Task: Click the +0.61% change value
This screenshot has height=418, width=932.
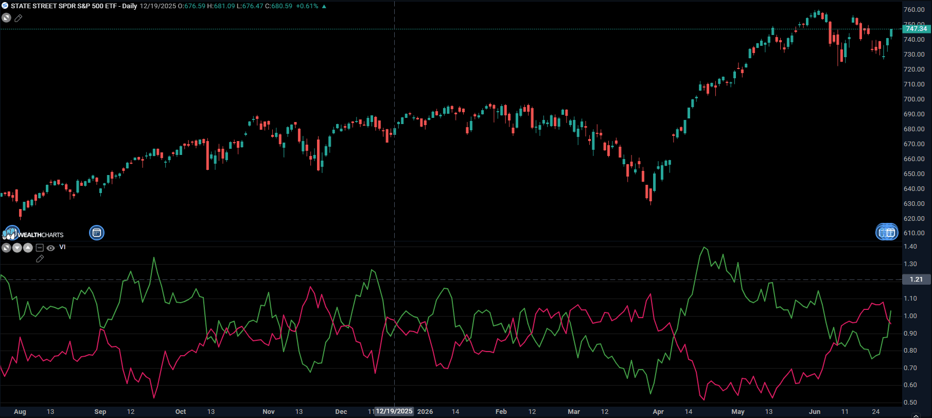Action: coord(307,6)
